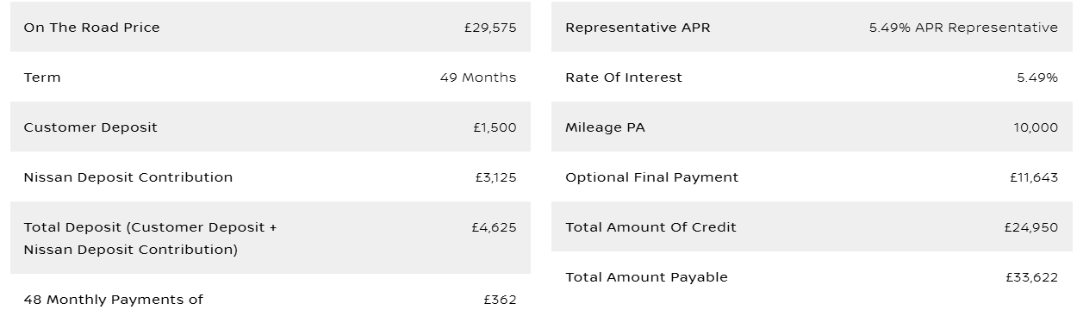Viewport: 1083px width, 316px height.
Task: Select the £29,575 price value
Action: click(489, 28)
